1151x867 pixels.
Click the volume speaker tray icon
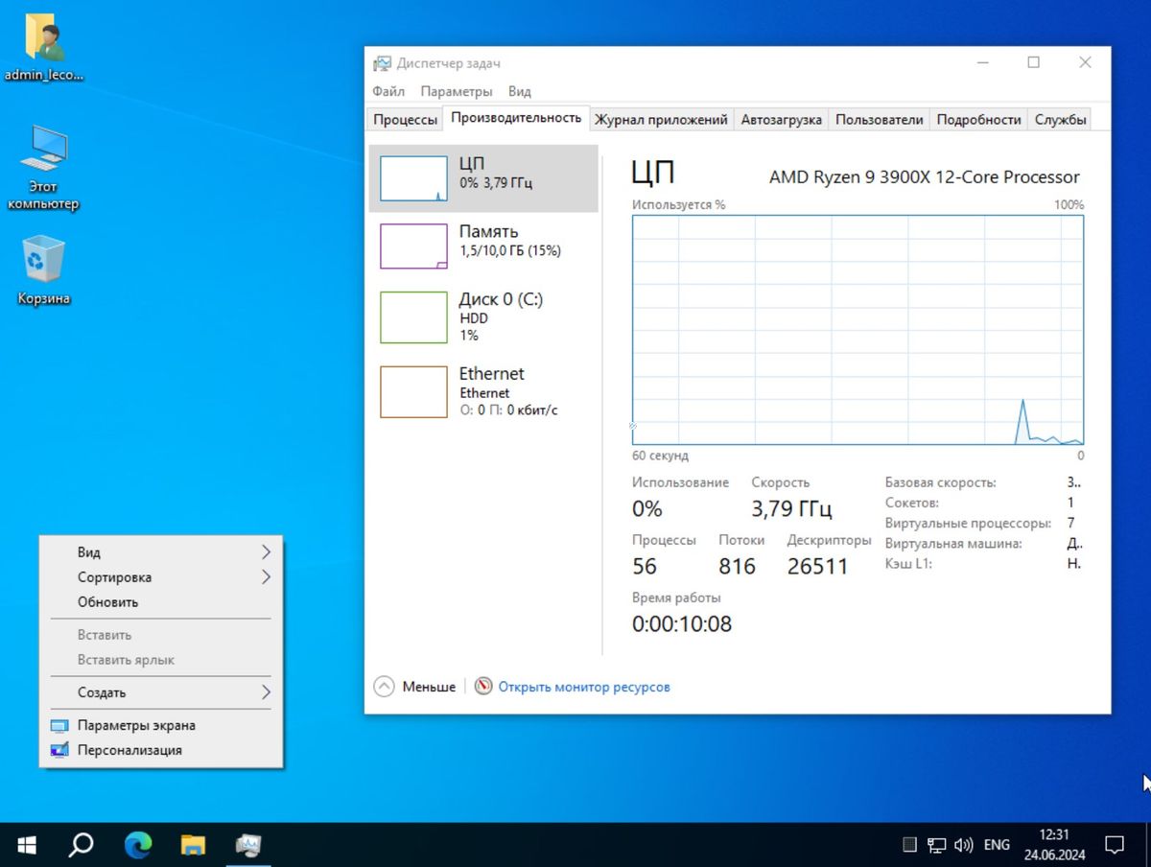(x=965, y=845)
